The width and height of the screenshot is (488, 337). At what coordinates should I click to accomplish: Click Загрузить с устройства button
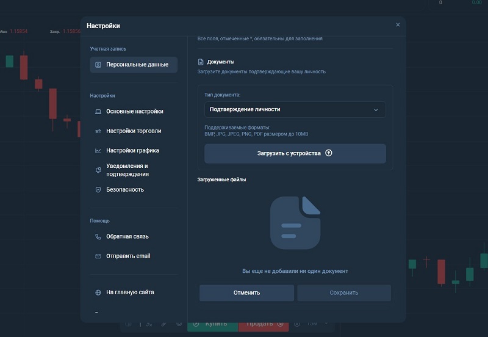pos(295,153)
